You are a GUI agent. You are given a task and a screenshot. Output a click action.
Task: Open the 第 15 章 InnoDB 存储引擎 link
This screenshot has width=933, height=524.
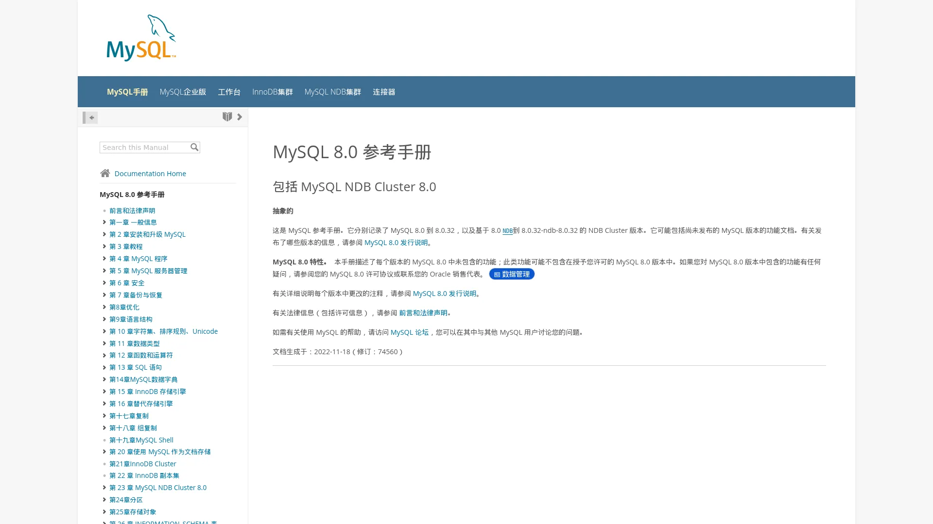point(148,392)
